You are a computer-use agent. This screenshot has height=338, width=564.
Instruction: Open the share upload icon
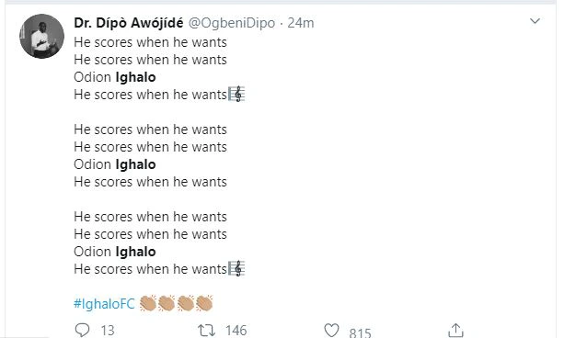tap(455, 330)
